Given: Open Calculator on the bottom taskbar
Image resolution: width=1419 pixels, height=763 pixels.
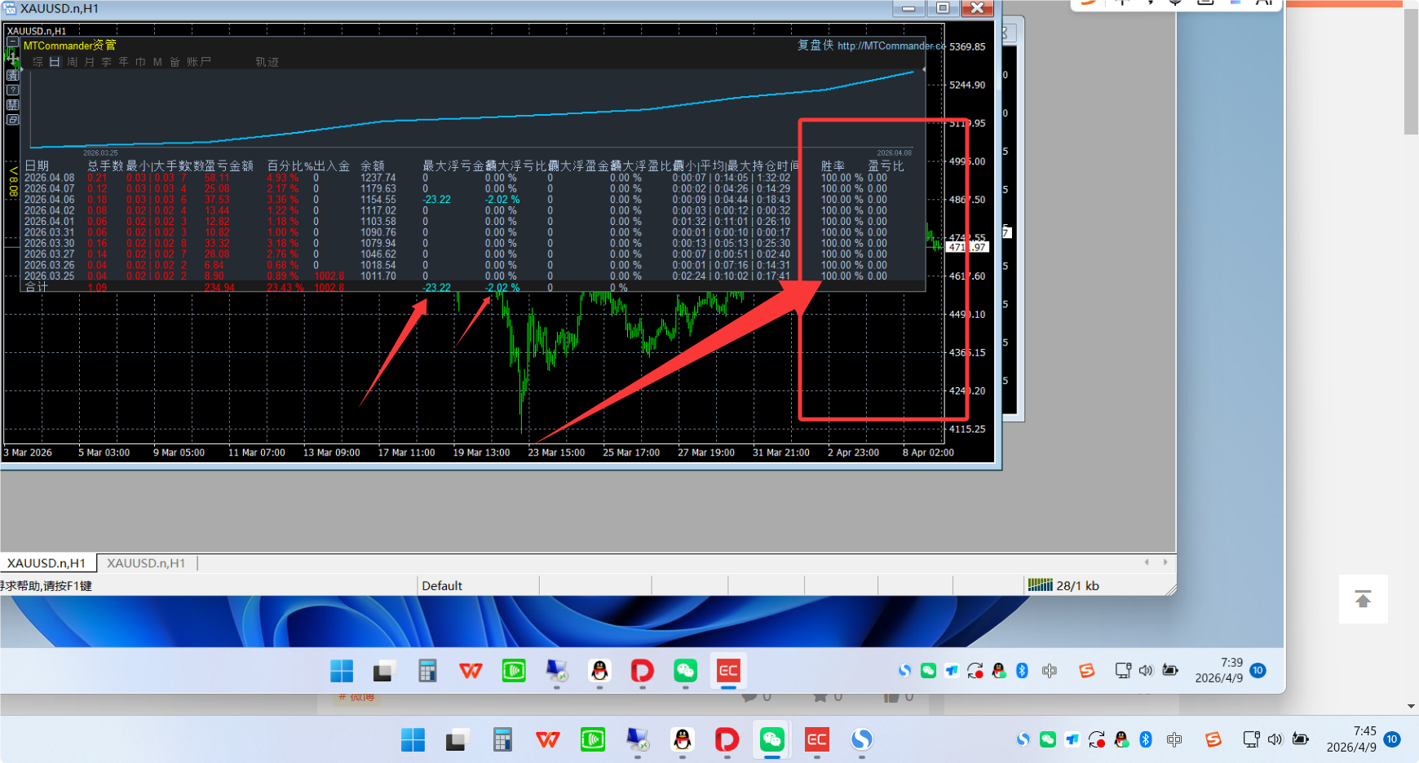Looking at the screenshot, I should 502,739.
